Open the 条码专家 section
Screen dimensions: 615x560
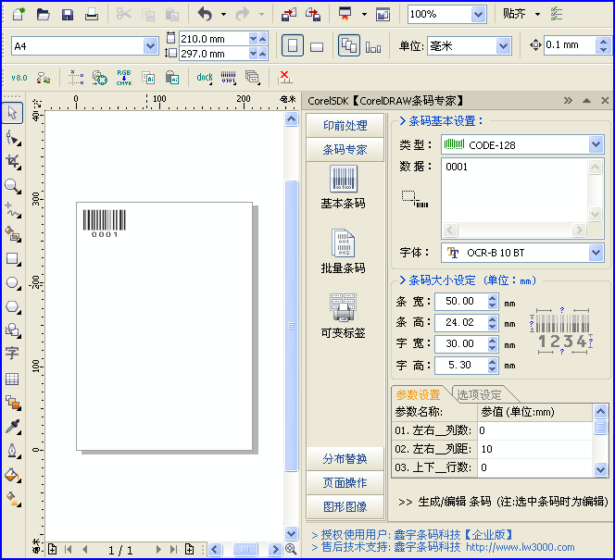[x=345, y=149]
